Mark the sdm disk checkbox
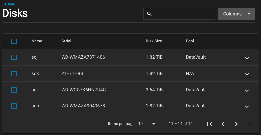The width and height of the screenshot is (261, 135). click(14, 106)
